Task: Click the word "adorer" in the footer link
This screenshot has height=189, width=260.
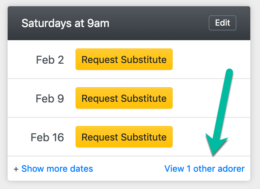Action: click(231, 169)
